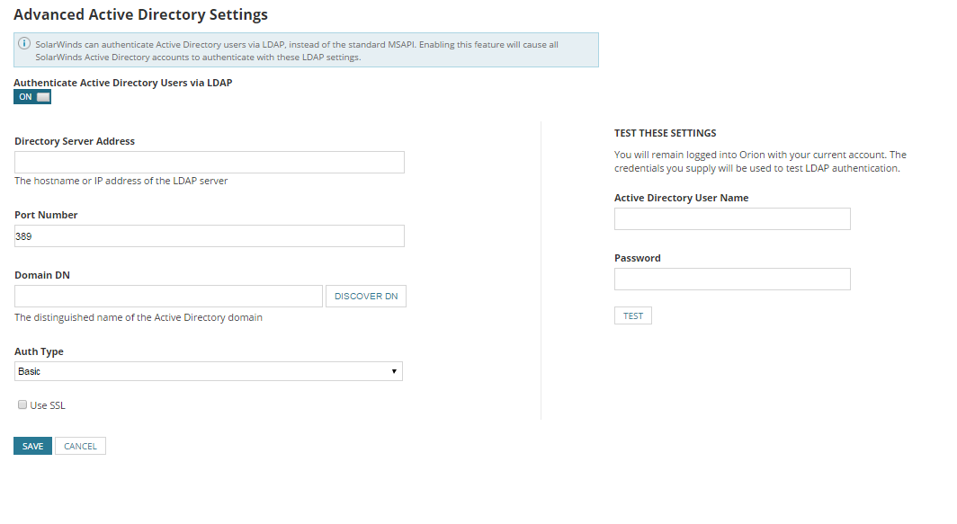Click the Auth Type label
This screenshot has height=524, width=957.
pyautogui.click(x=39, y=351)
